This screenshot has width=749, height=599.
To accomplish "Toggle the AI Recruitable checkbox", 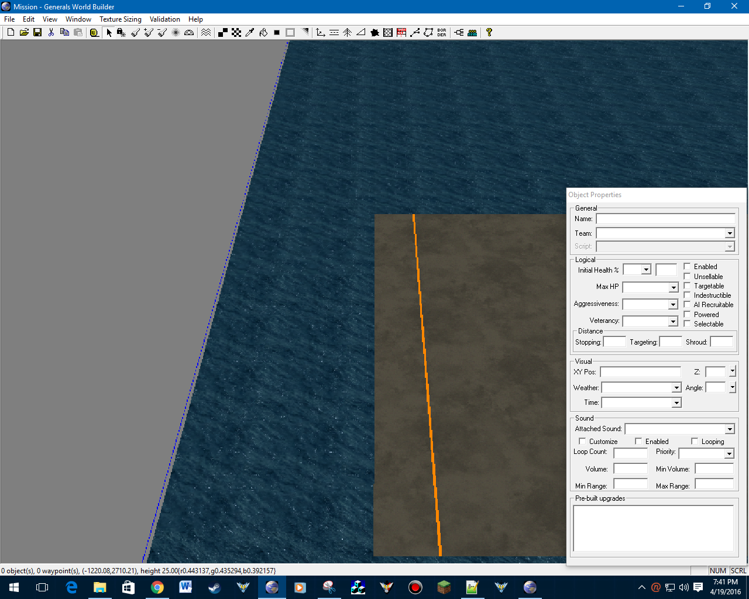I will coord(688,305).
